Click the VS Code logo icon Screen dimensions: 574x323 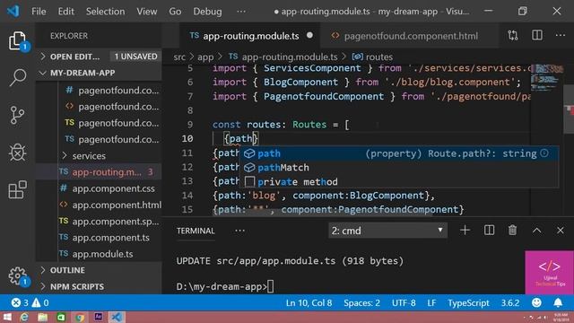tap(13, 11)
